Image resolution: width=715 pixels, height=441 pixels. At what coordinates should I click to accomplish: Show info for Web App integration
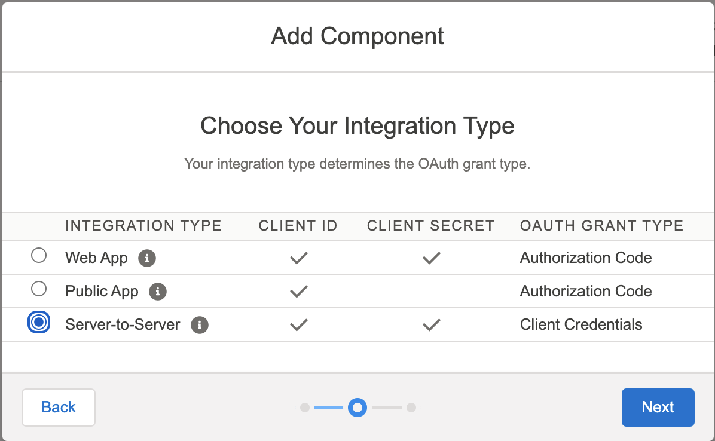[147, 258]
